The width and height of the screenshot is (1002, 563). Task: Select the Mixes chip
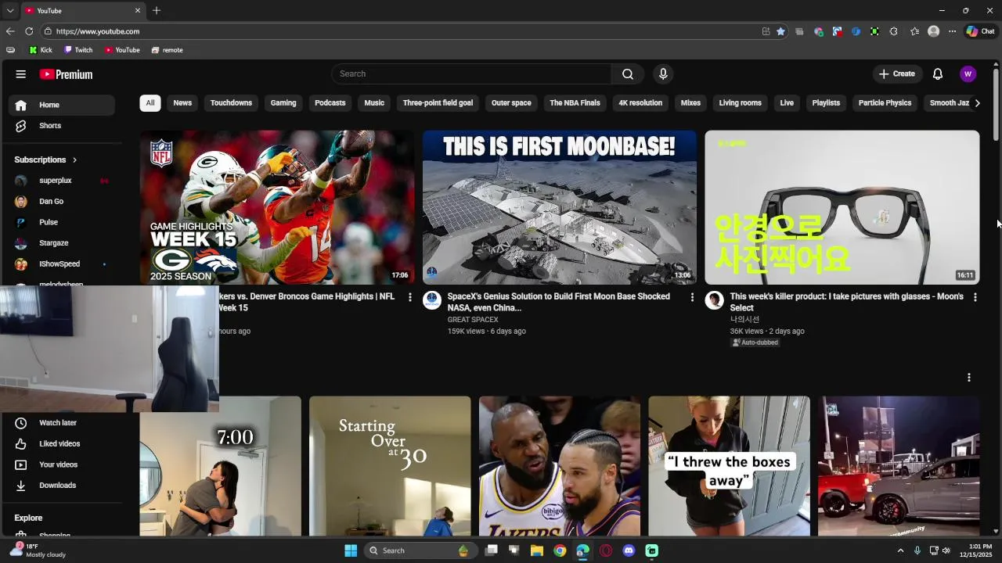tap(690, 103)
